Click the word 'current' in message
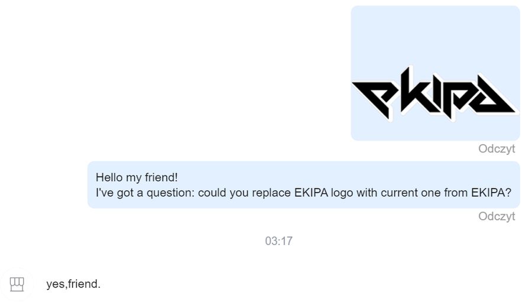 [x=400, y=193]
